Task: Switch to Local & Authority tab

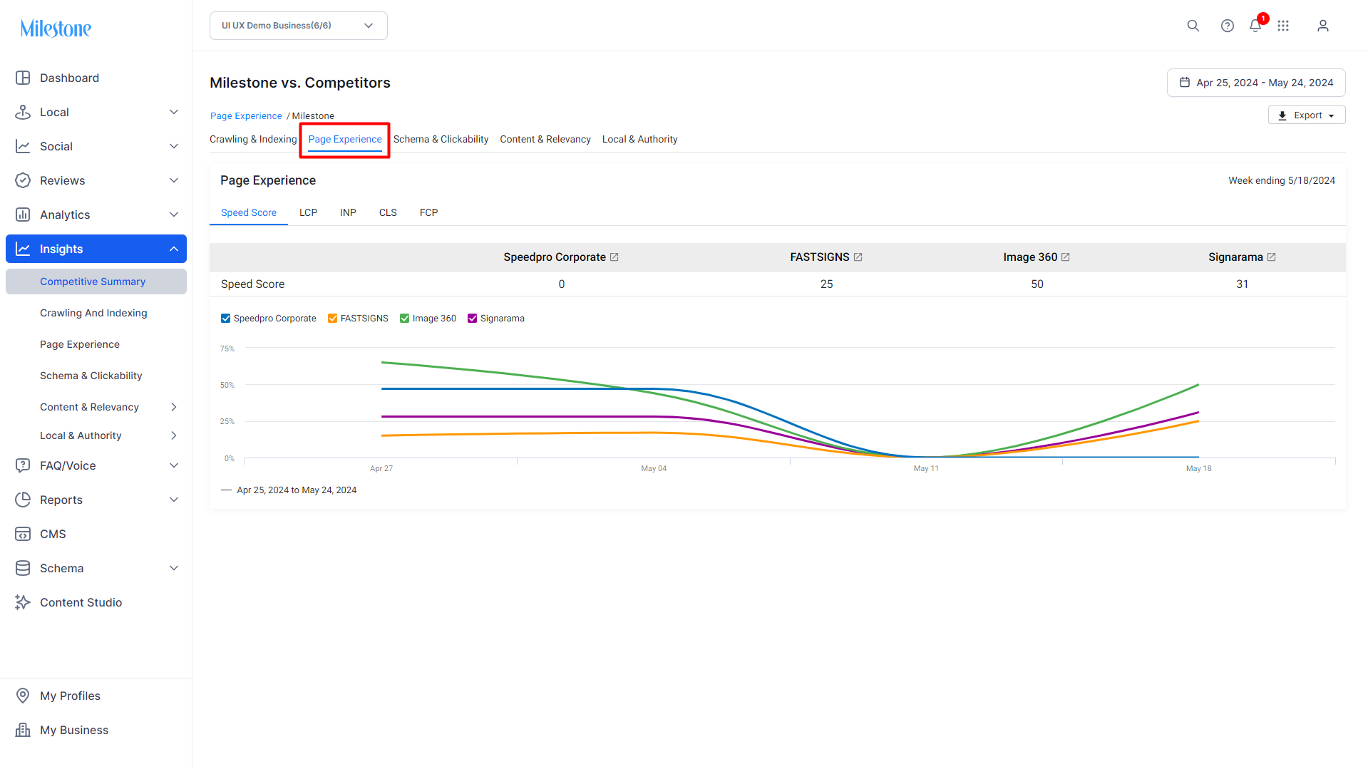Action: 639,140
